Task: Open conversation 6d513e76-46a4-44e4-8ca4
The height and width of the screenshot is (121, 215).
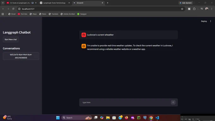Action: pos(21,56)
